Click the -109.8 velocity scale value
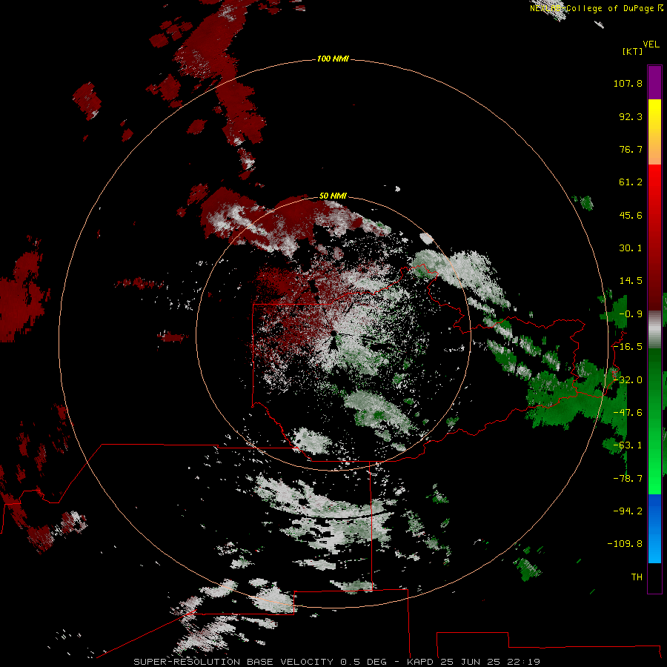This screenshot has width=667, height=667. tap(625, 544)
